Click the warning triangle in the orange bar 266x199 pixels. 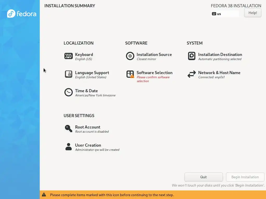click(x=44, y=195)
